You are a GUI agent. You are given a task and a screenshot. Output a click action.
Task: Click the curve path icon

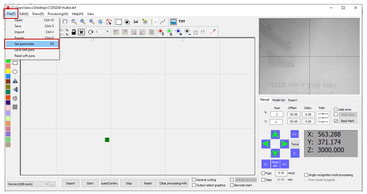point(163,22)
